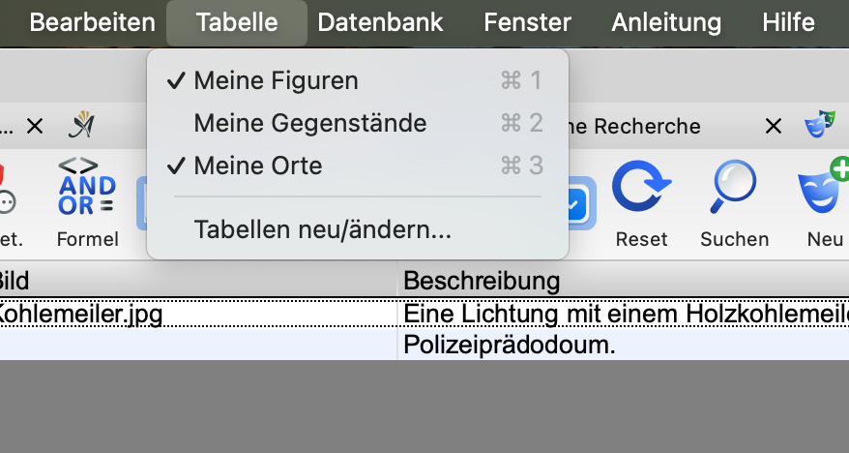The image size is (849, 453).
Task: Expand the Fenster menu
Action: [x=527, y=23]
